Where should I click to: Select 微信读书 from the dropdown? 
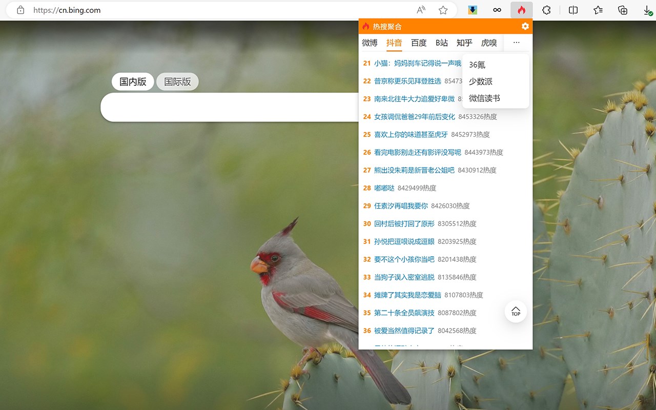(x=496, y=98)
